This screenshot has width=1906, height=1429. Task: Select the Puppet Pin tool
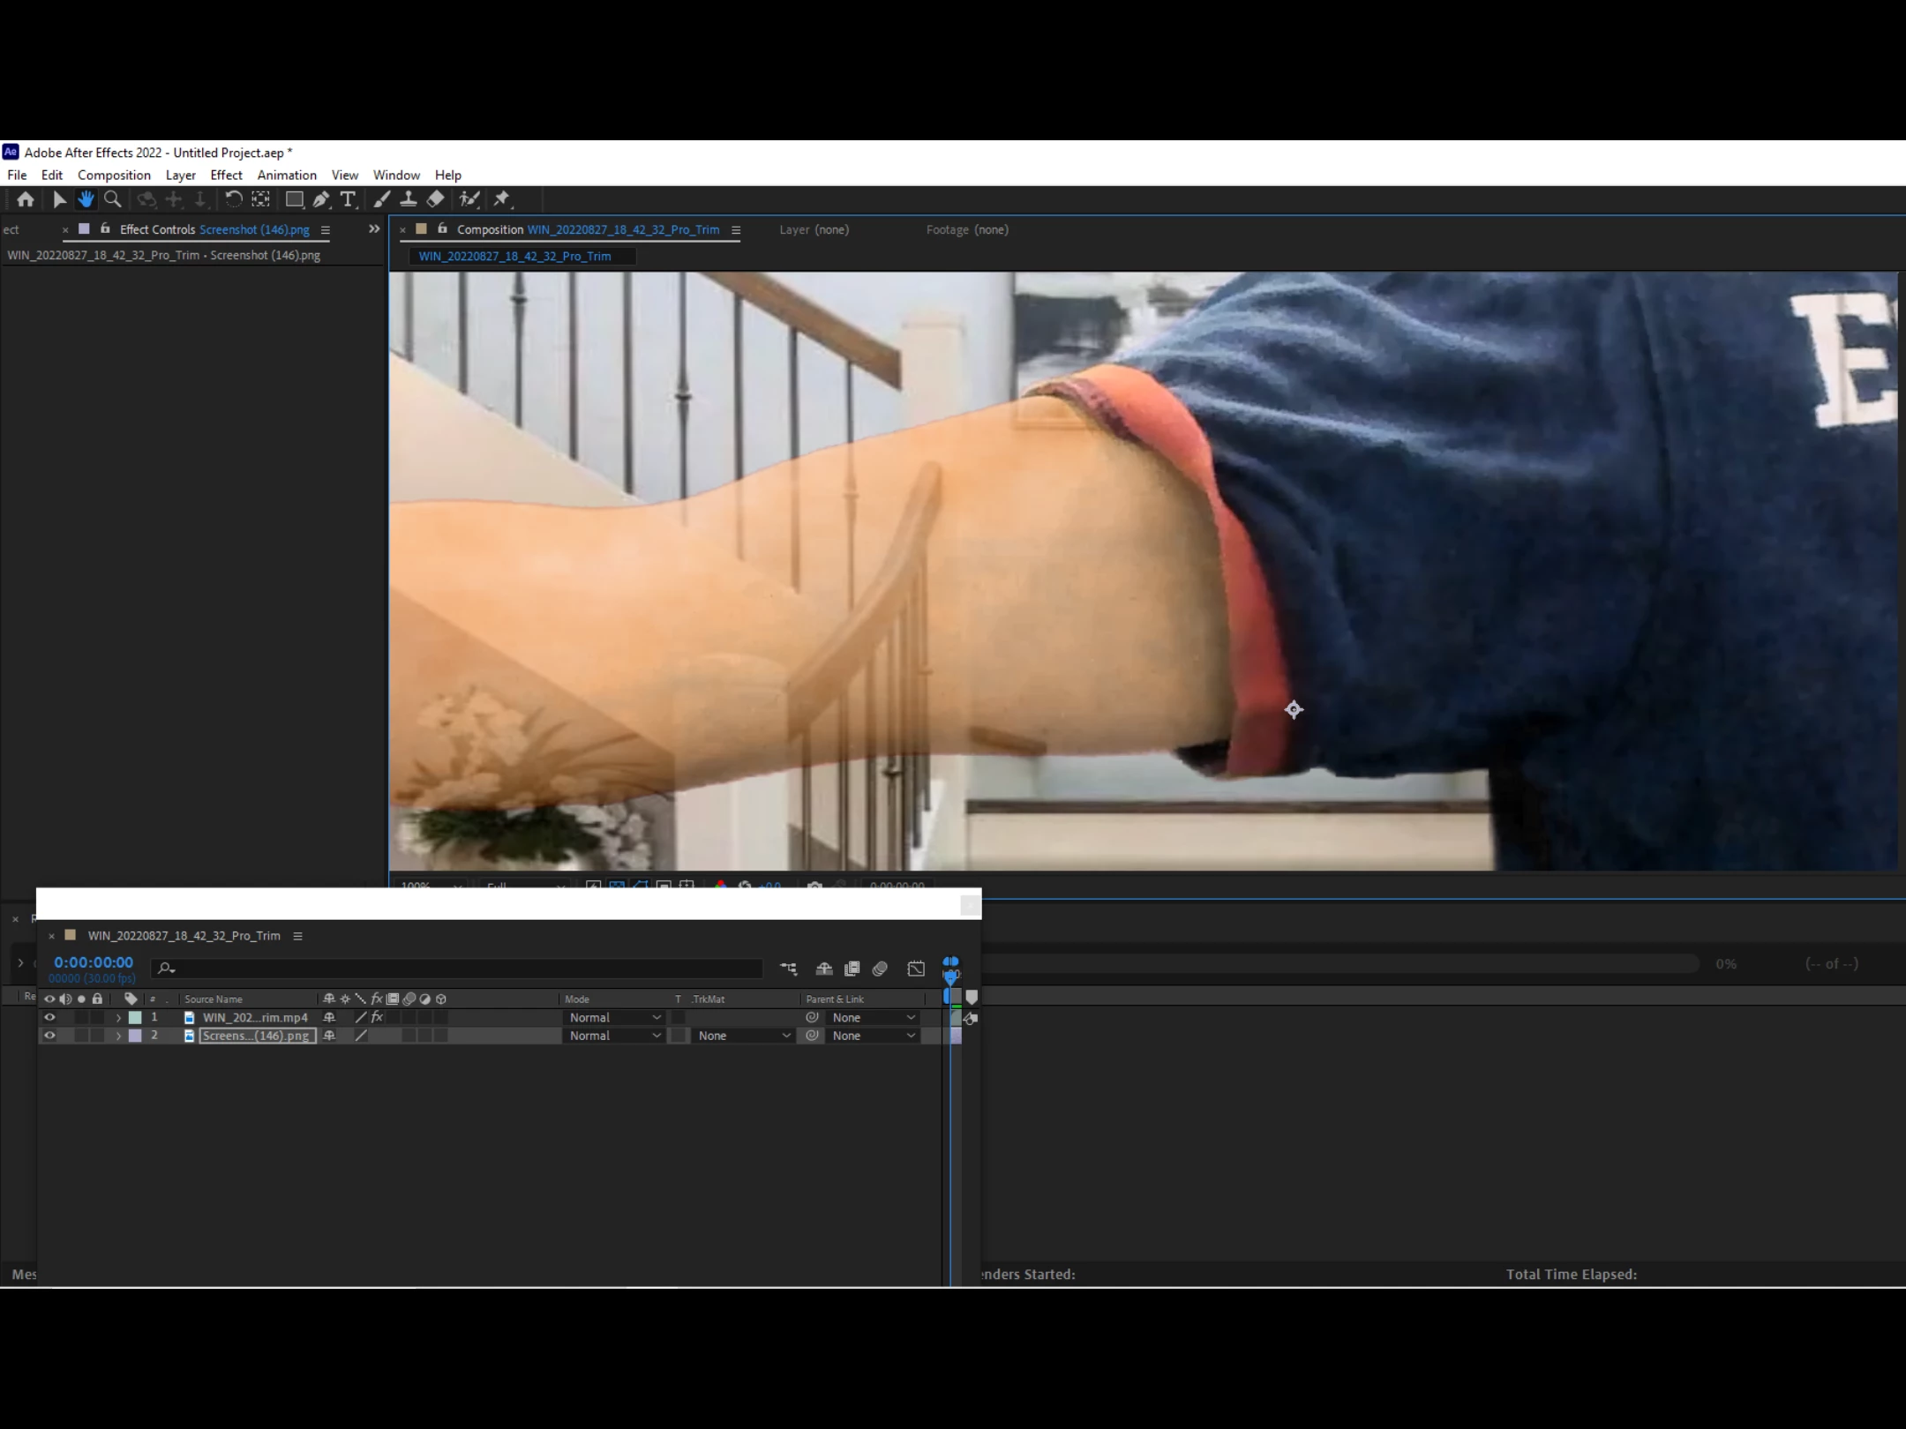[x=502, y=199]
